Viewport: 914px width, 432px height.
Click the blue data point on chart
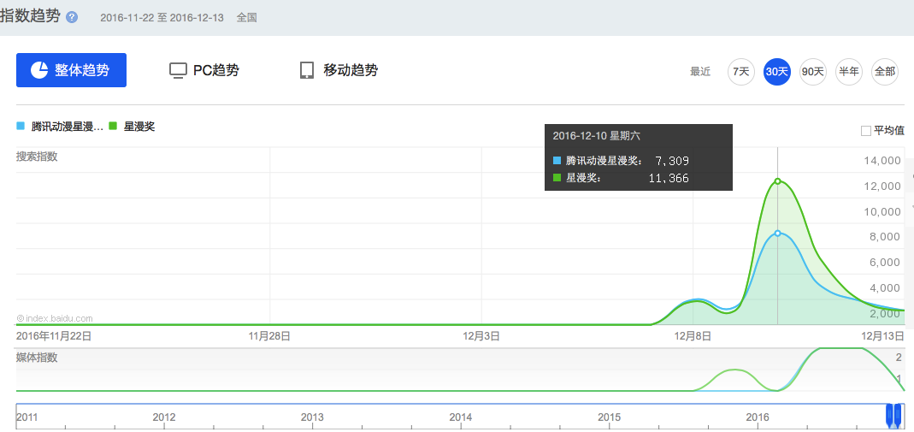[x=777, y=233]
